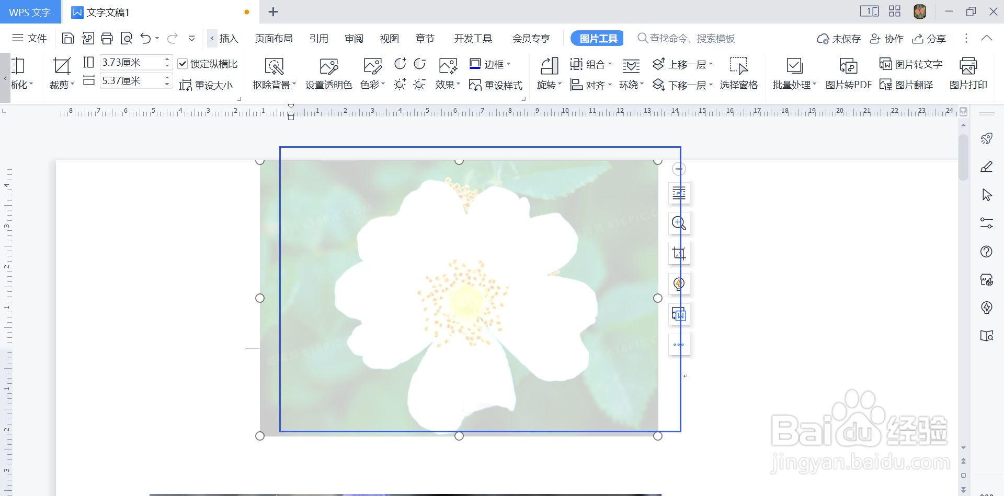Click the Share (分享) button

[929, 38]
